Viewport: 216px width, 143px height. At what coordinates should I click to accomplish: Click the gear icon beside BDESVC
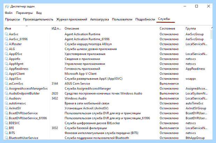(x=6, y=123)
